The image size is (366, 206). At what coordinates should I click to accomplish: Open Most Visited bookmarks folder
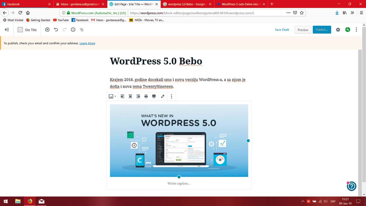click(13, 20)
